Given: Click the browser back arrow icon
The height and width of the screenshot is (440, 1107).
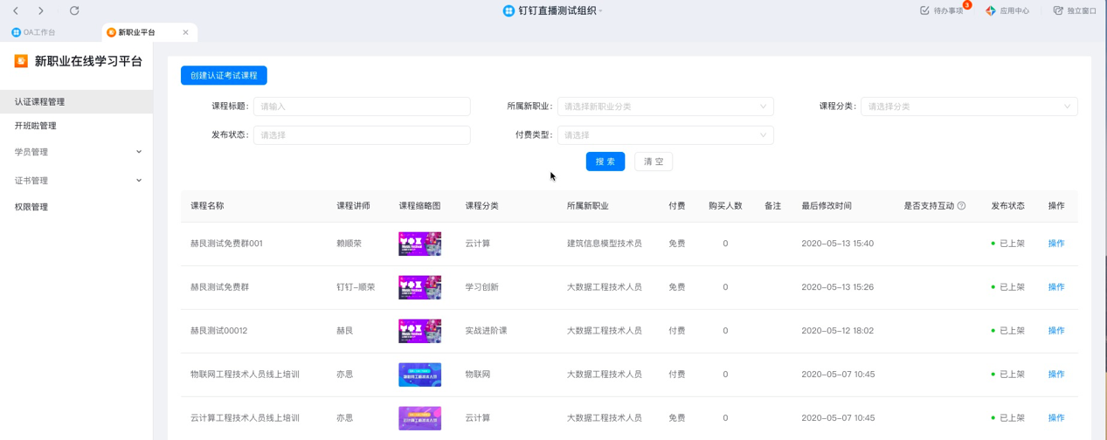Looking at the screenshot, I should [16, 10].
